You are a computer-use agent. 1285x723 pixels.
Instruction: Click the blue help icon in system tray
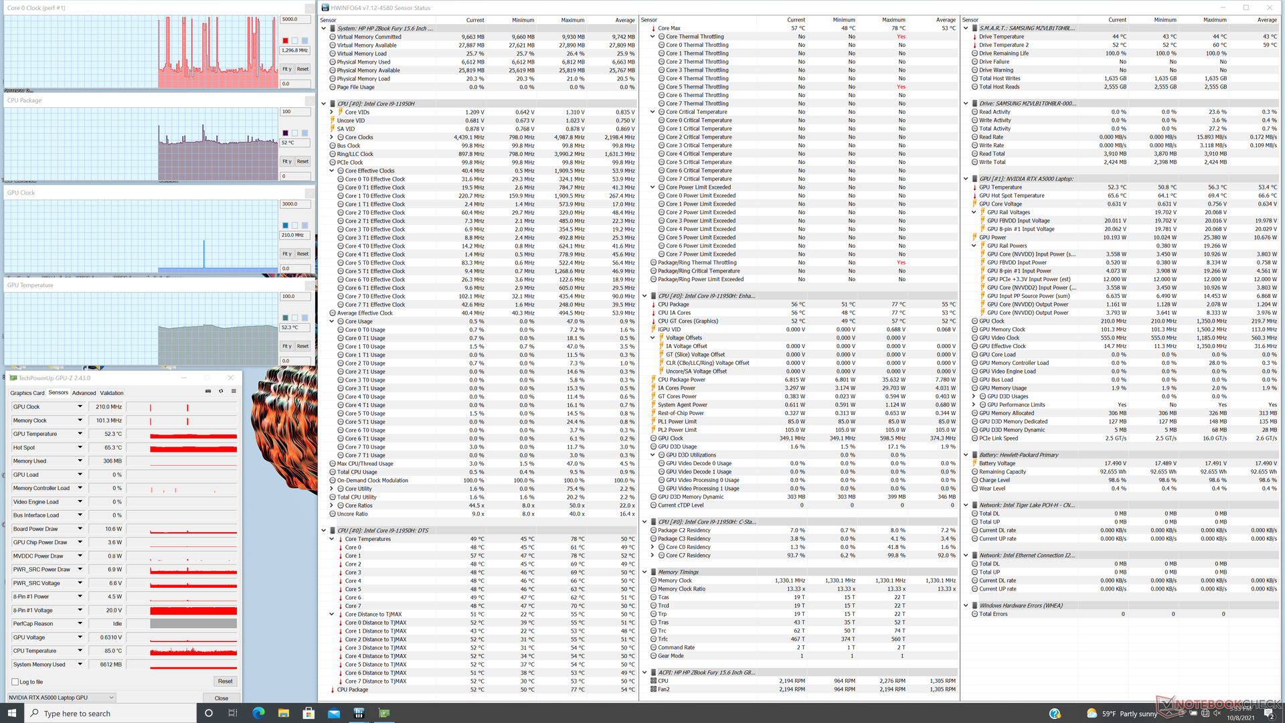point(1055,714)
